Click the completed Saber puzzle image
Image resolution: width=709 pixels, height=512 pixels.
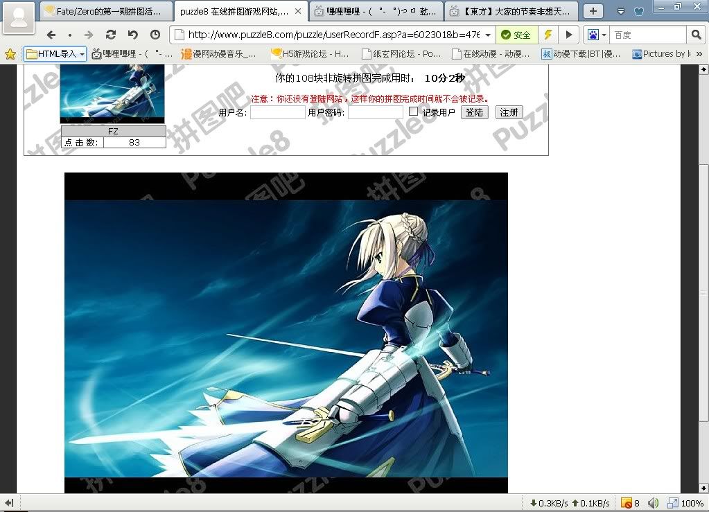[x=286, y=333]
